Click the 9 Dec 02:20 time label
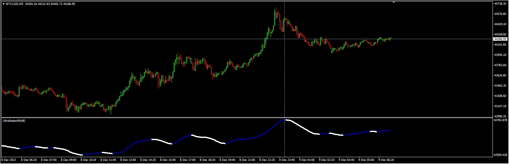 click(327, 160)
